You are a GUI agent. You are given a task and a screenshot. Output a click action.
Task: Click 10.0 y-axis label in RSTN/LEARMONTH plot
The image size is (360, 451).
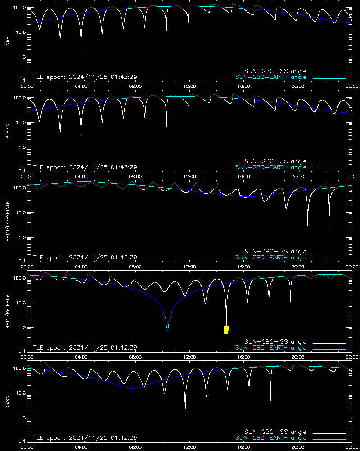(20, 212)
